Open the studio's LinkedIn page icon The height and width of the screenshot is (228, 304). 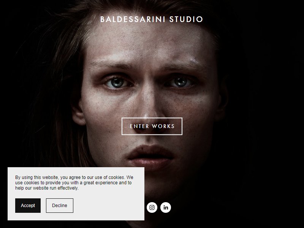pos(166,207)
